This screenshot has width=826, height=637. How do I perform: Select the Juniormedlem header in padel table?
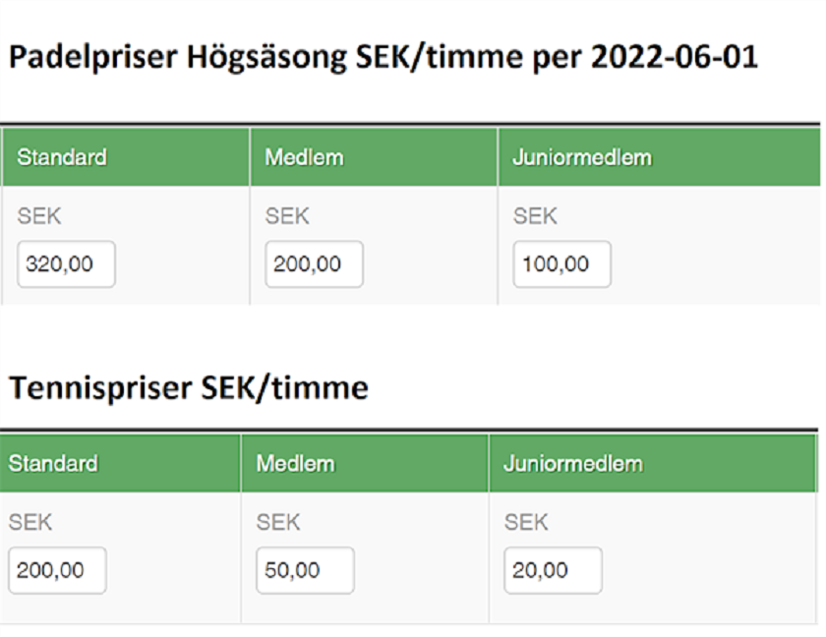tap(582, 157)
